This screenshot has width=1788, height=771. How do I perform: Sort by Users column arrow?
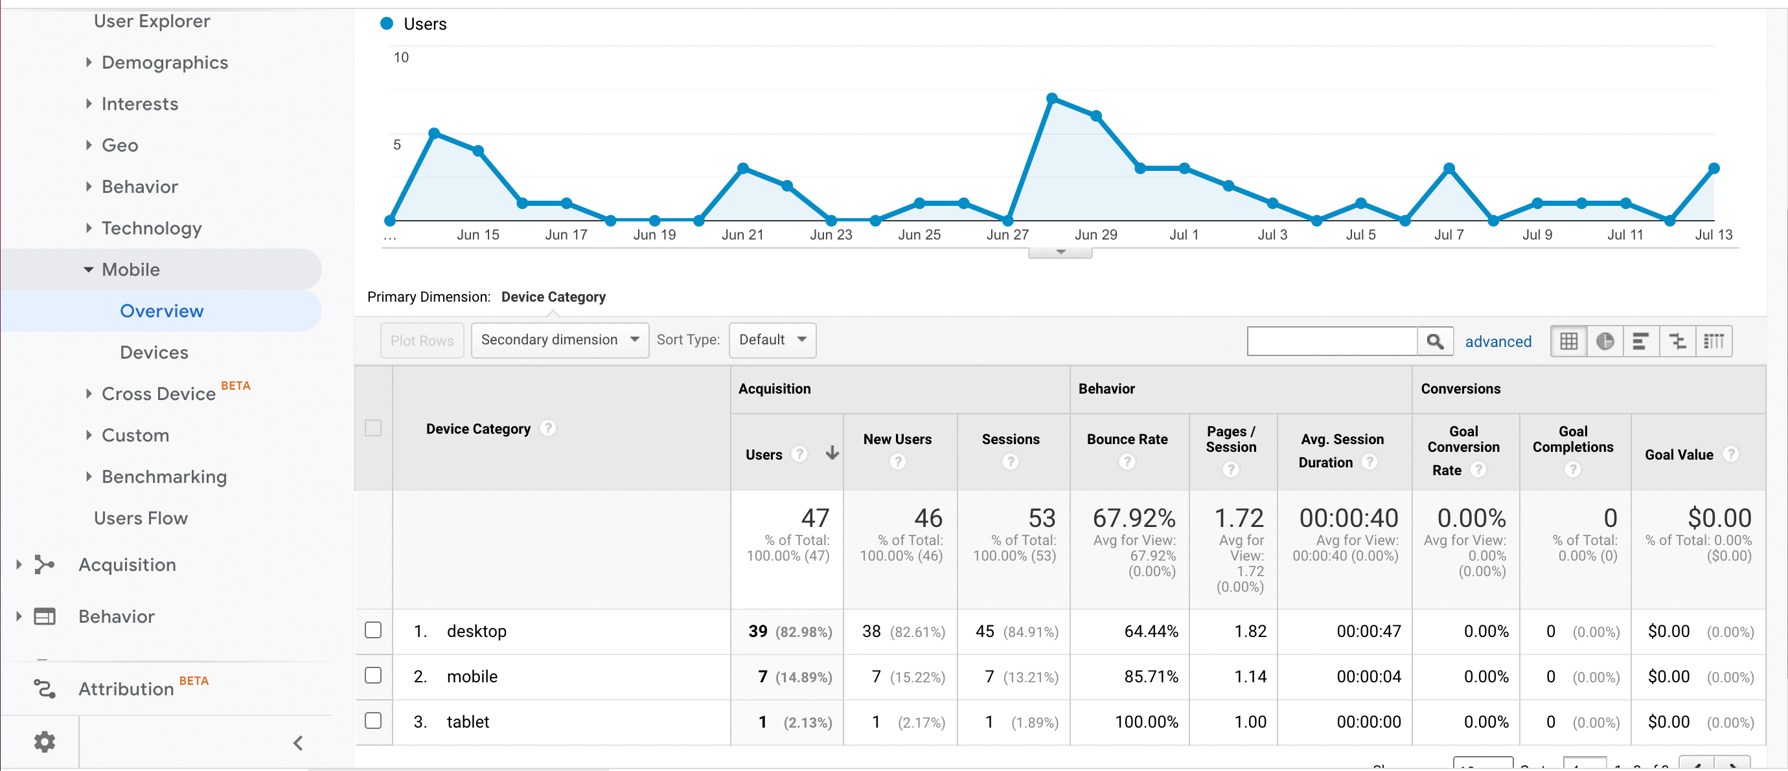tap(832, 453)
